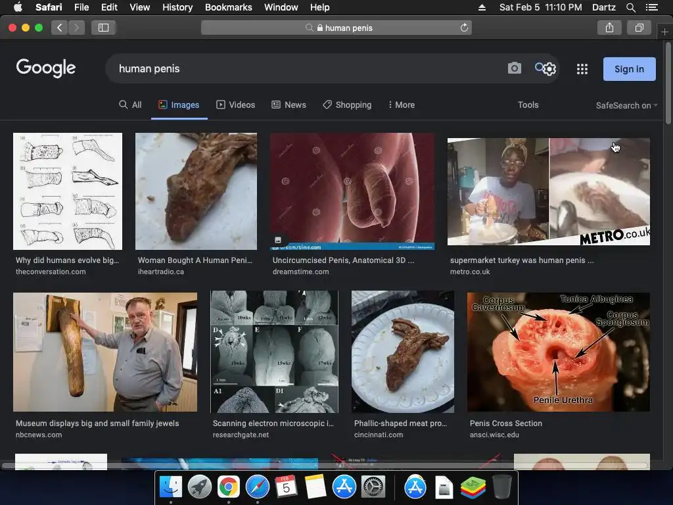This screenshot has width=673, height=505.
Task: Open the View menu
Action: (x=140, y=7)
